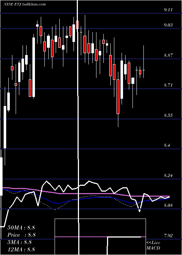Click the 8.55 price axis label
The image size is (182, 255).
point(168,115)
